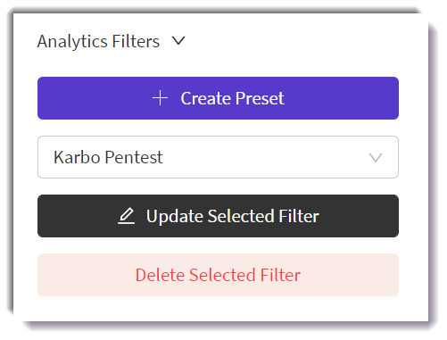Screen dimensions: 447x340
Task: Click the Analytics Filters heading
Action: (x=98, y=41)
